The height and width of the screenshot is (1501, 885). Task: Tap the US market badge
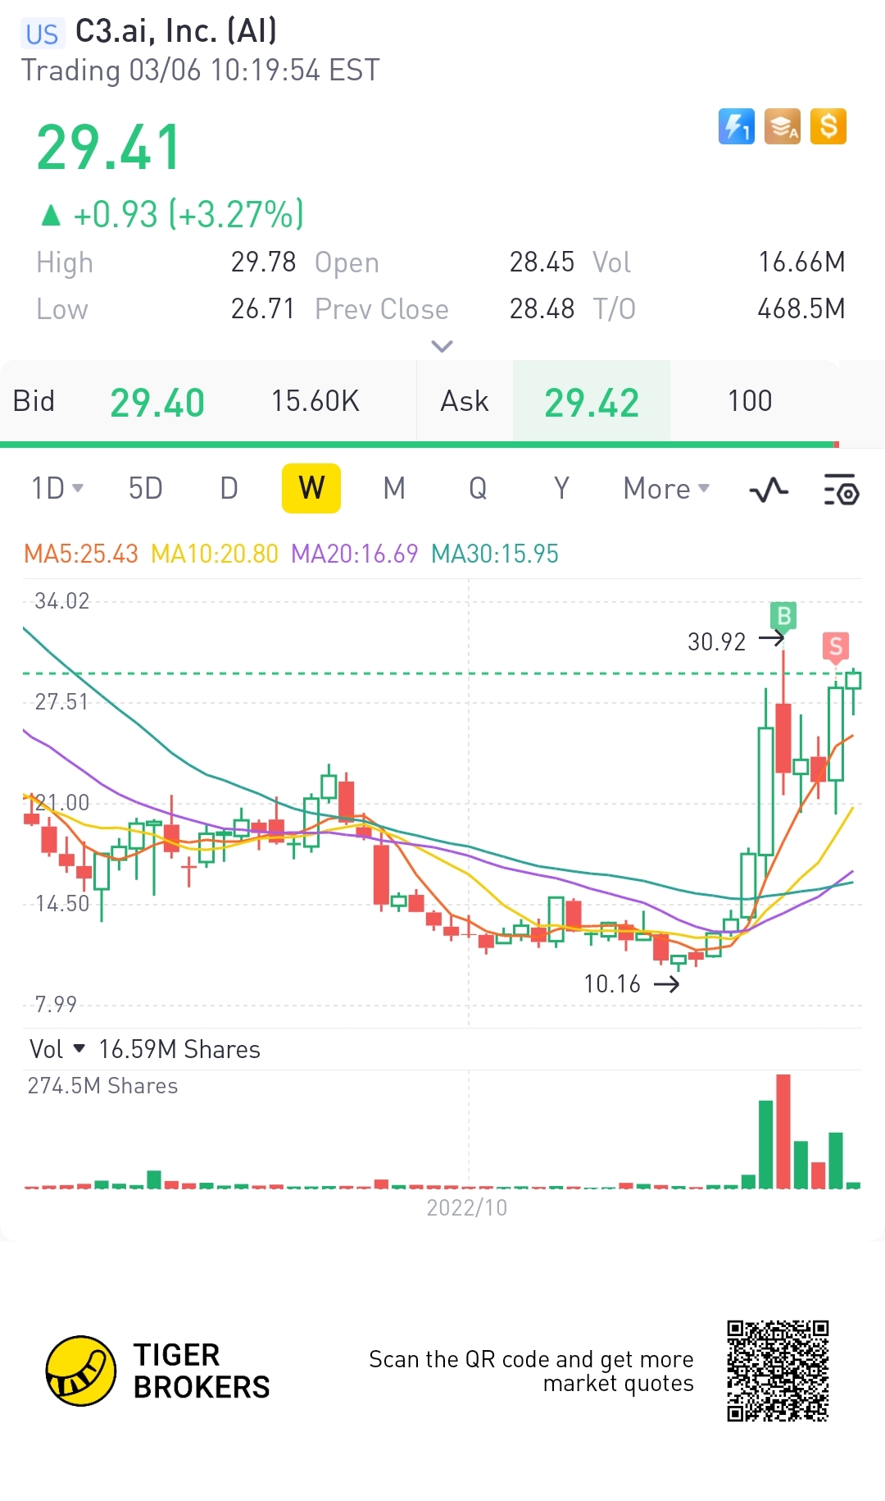pos(42,34)
